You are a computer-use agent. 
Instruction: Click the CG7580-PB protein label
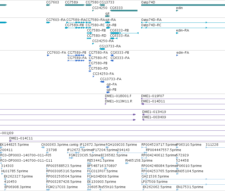click(98, 63)
